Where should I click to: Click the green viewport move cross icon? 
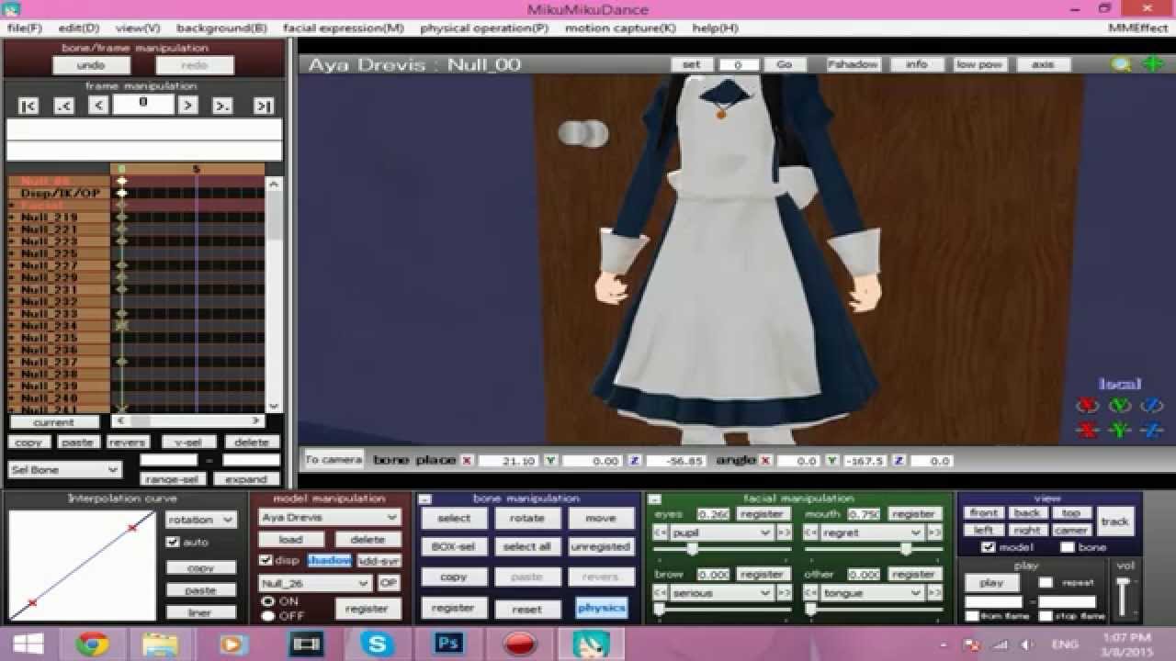tap(1151, 64)
